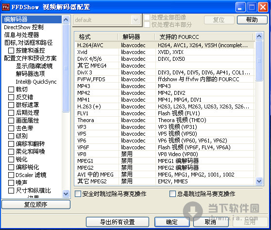Check 安全时跳过除马赛克操作

tap(78, 194)
